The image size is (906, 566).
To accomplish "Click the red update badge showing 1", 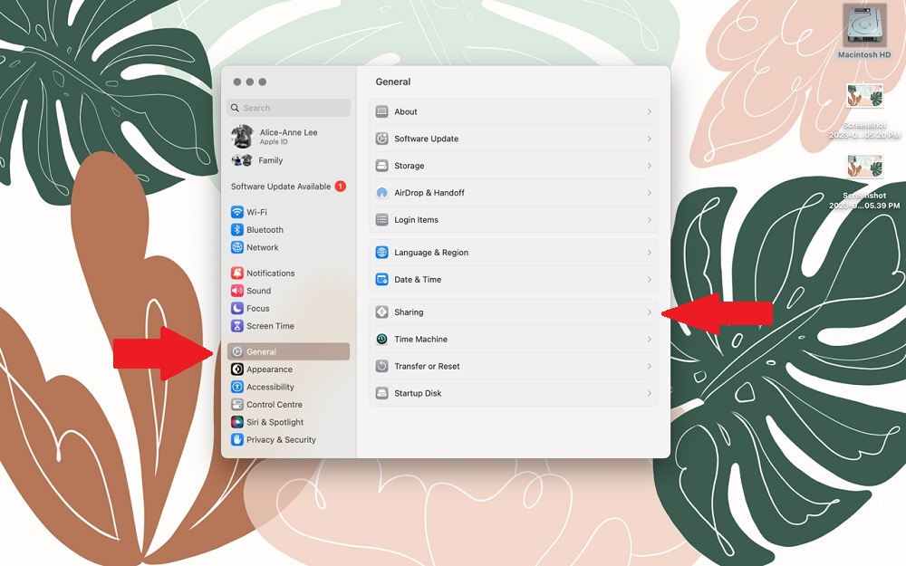I will [341, 187].
